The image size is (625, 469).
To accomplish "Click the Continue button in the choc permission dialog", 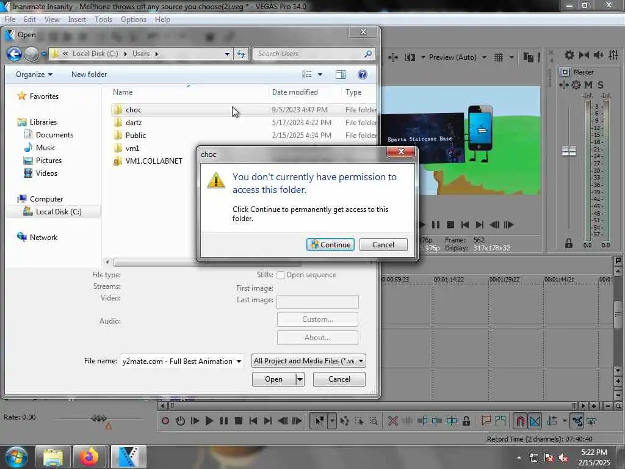I will point(330,244).
